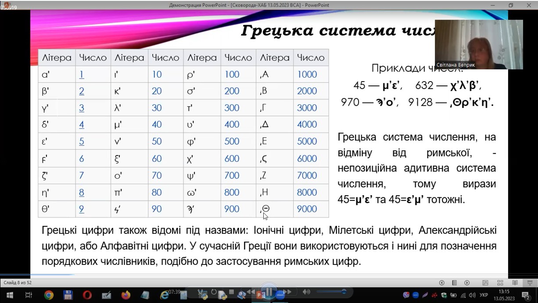Open Slide Sorter view icon
This screenshot has width=538, height=303.
500,283
